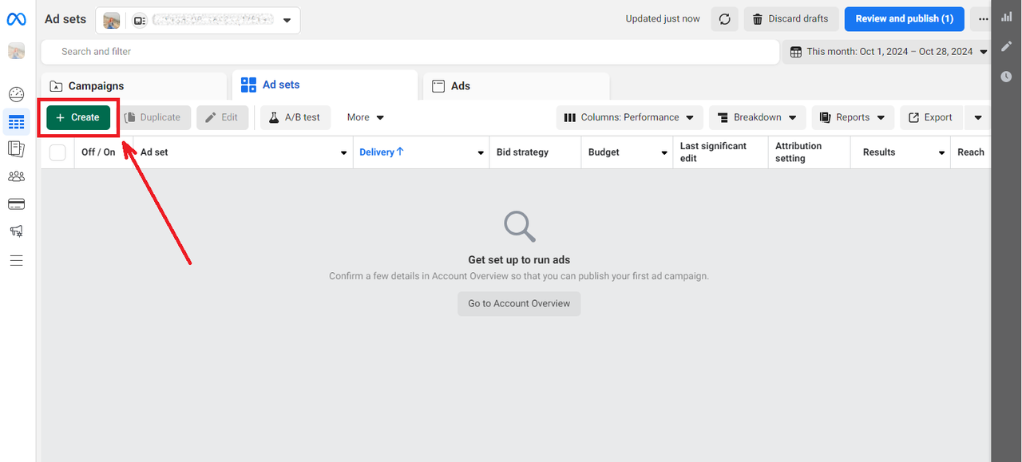Screen dimensions: 1022x462
Task: Click the Meta logo icon
Action: (x=16, y=19)
